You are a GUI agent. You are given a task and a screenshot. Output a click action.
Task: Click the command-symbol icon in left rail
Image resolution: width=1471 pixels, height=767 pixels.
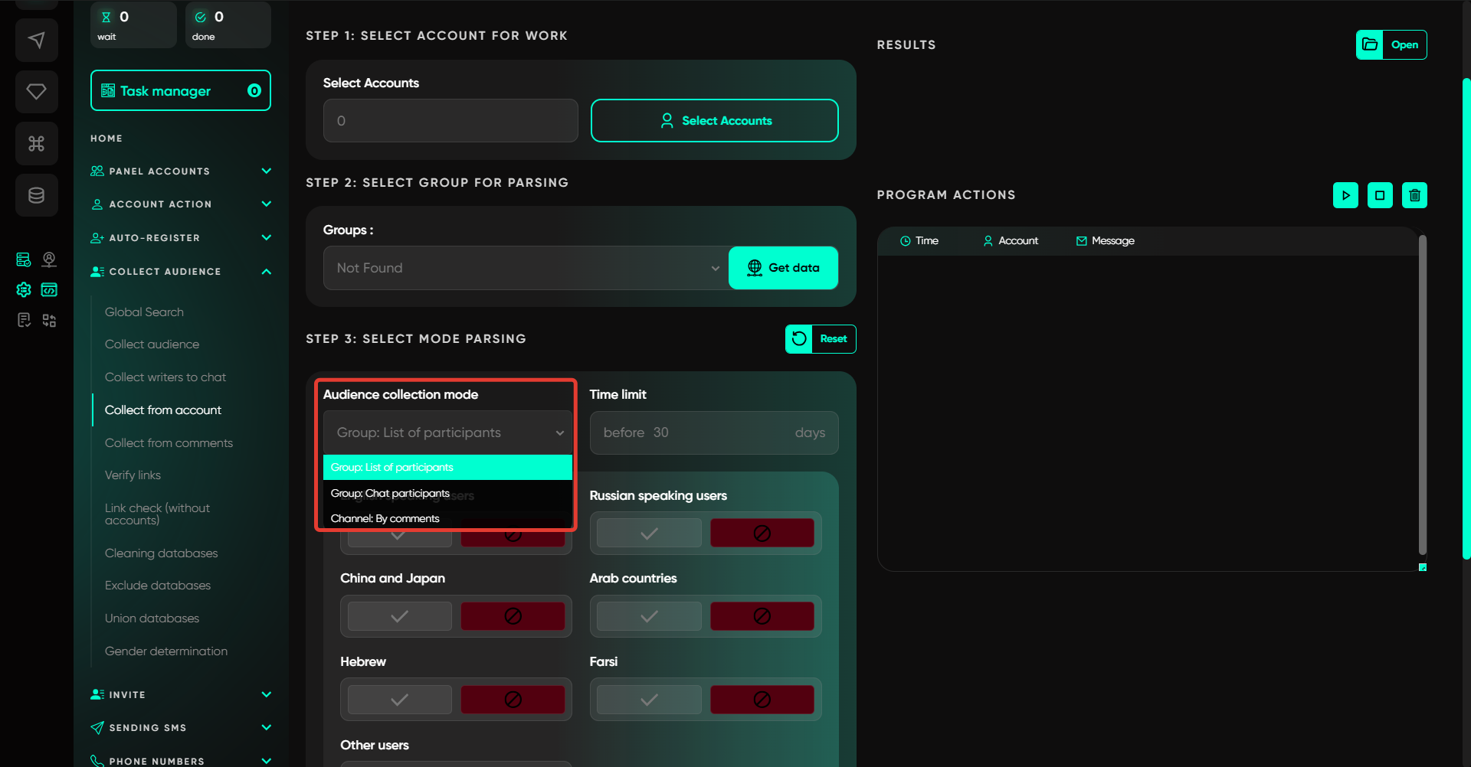36,144
